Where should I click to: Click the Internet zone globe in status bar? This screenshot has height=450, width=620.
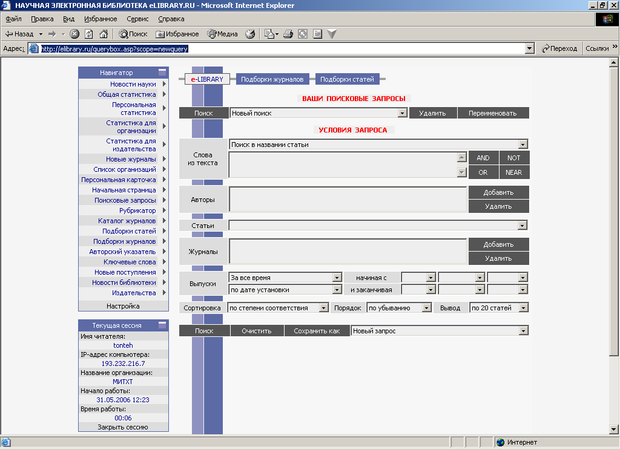coord(500,442)
